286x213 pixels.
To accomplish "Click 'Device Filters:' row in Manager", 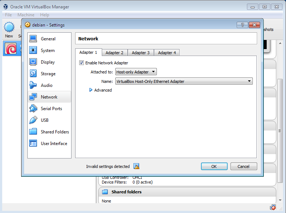I will pos(127,182).
